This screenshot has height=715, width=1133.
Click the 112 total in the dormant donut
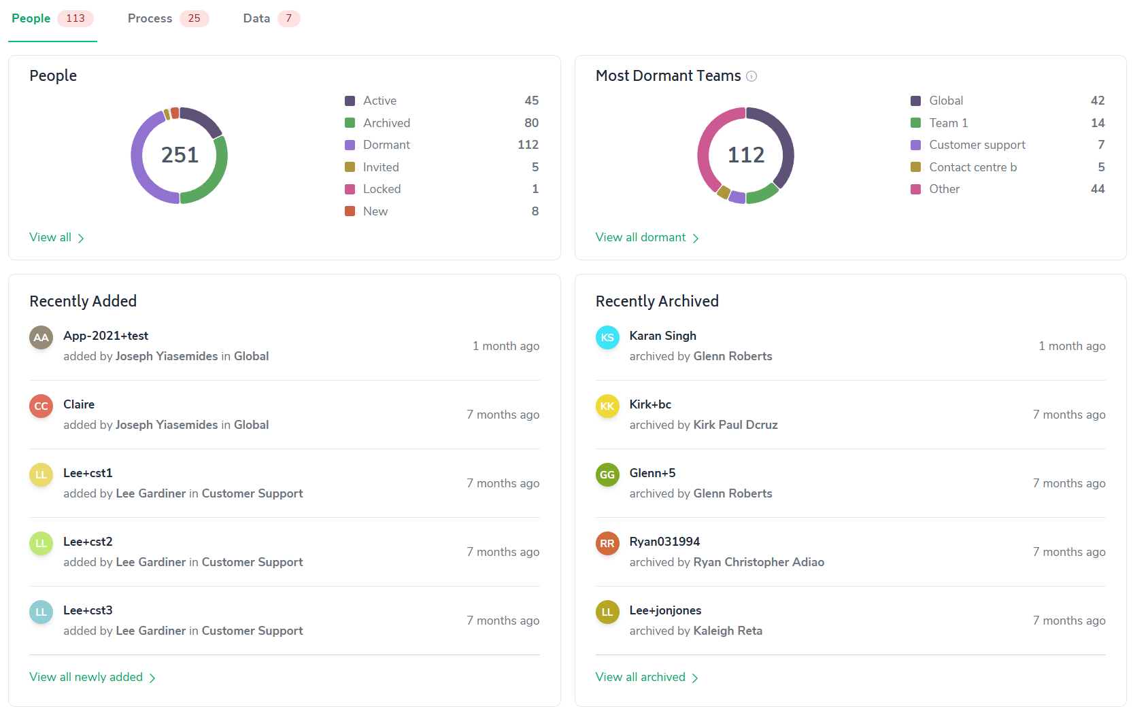[x=746, y=155]
